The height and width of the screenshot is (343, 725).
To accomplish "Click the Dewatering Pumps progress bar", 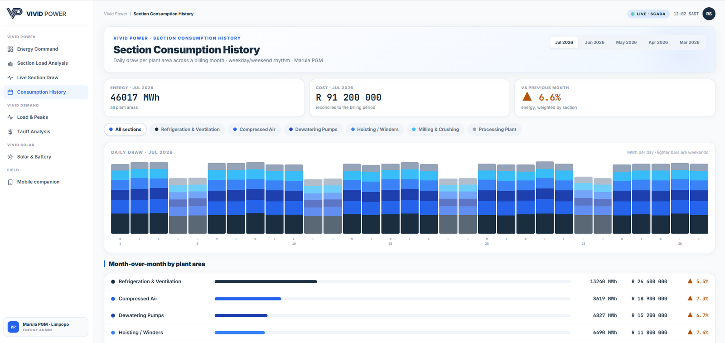I will [392, 315].
